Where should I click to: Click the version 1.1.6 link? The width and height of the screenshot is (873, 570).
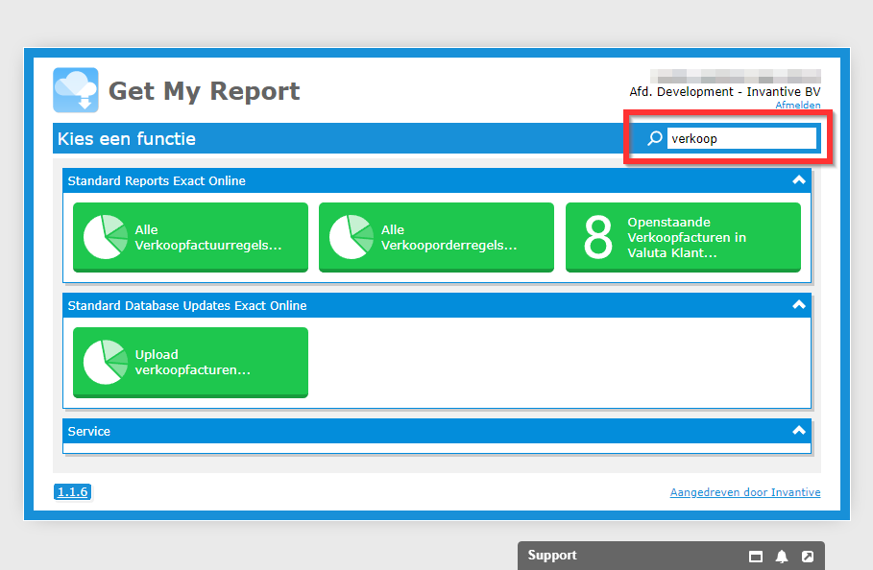pyautogui.click(x=72, y=491)
